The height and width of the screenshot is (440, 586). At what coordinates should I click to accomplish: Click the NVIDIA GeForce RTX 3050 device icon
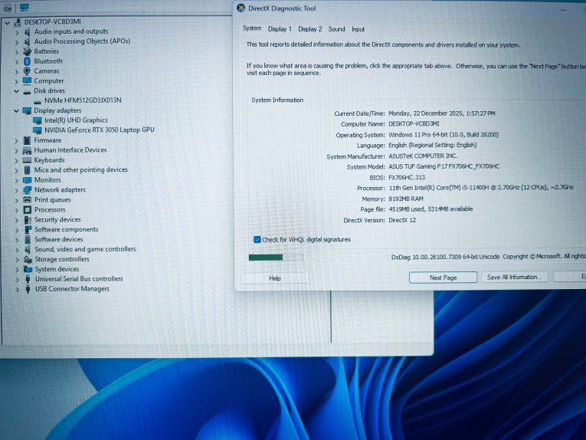click(38, 130)
